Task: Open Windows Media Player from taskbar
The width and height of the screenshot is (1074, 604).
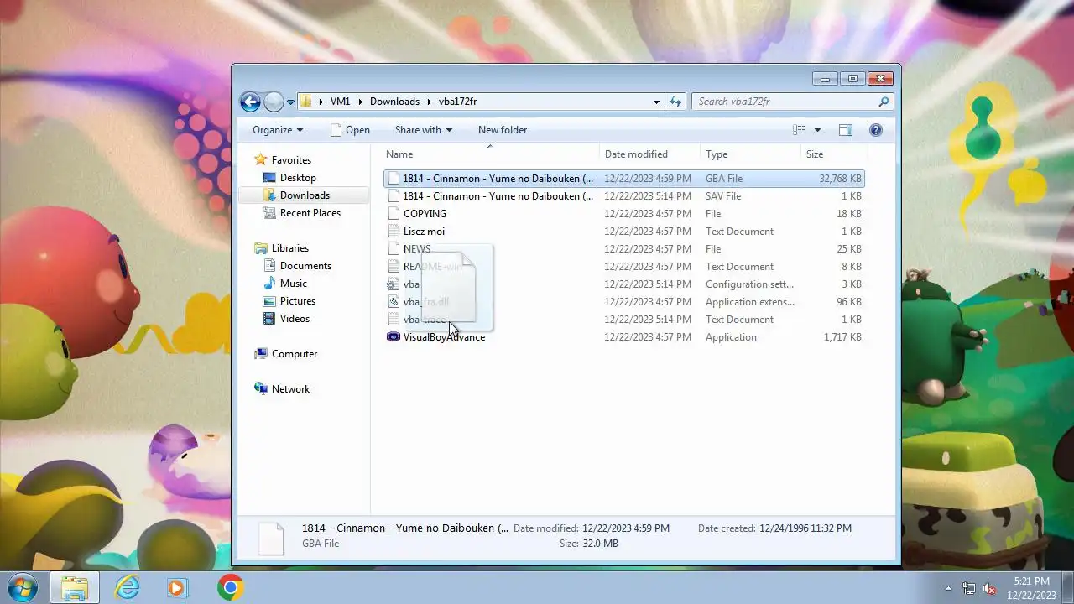Action: [177, 588]
